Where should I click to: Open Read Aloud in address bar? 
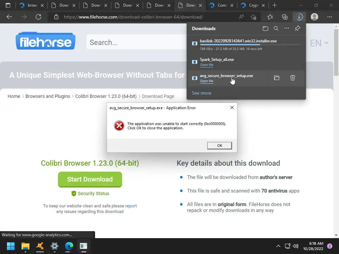pyautogui.click(x=241, y=17)
